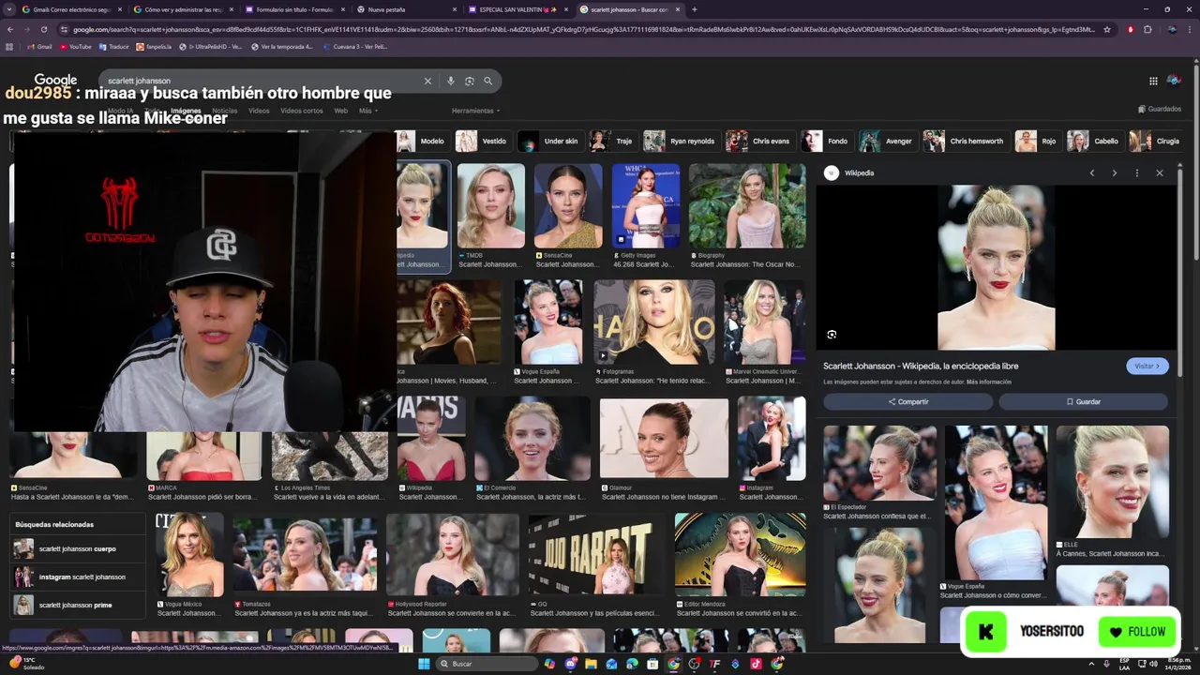
Task: Expand the Herramientas tools dropdown
Action: (475, 111)
